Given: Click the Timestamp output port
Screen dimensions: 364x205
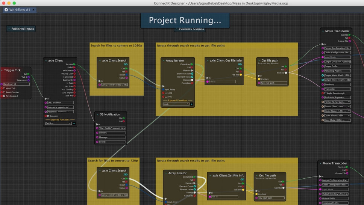Looking at the screenshot, I should [x=29, y=80].
